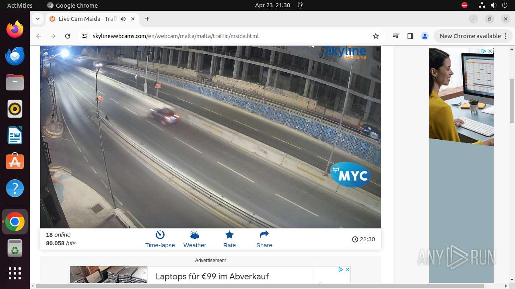Share the webcam using the arrow icon
The image size is (515, 289).
point(264,239)
